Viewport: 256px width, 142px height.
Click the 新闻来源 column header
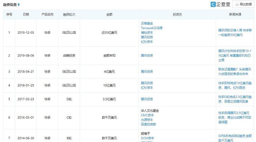pyautogui.click(x=235, y=15)
